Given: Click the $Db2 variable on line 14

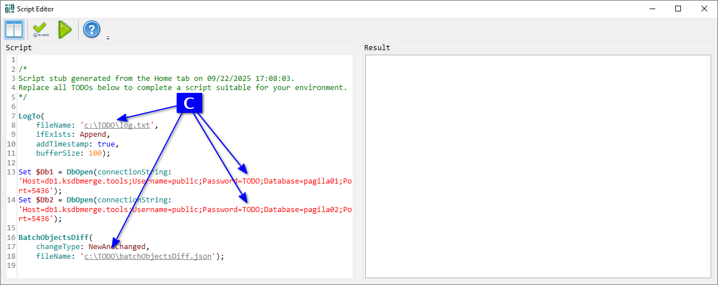Looking at the screenshot, I should pos(45,200).
